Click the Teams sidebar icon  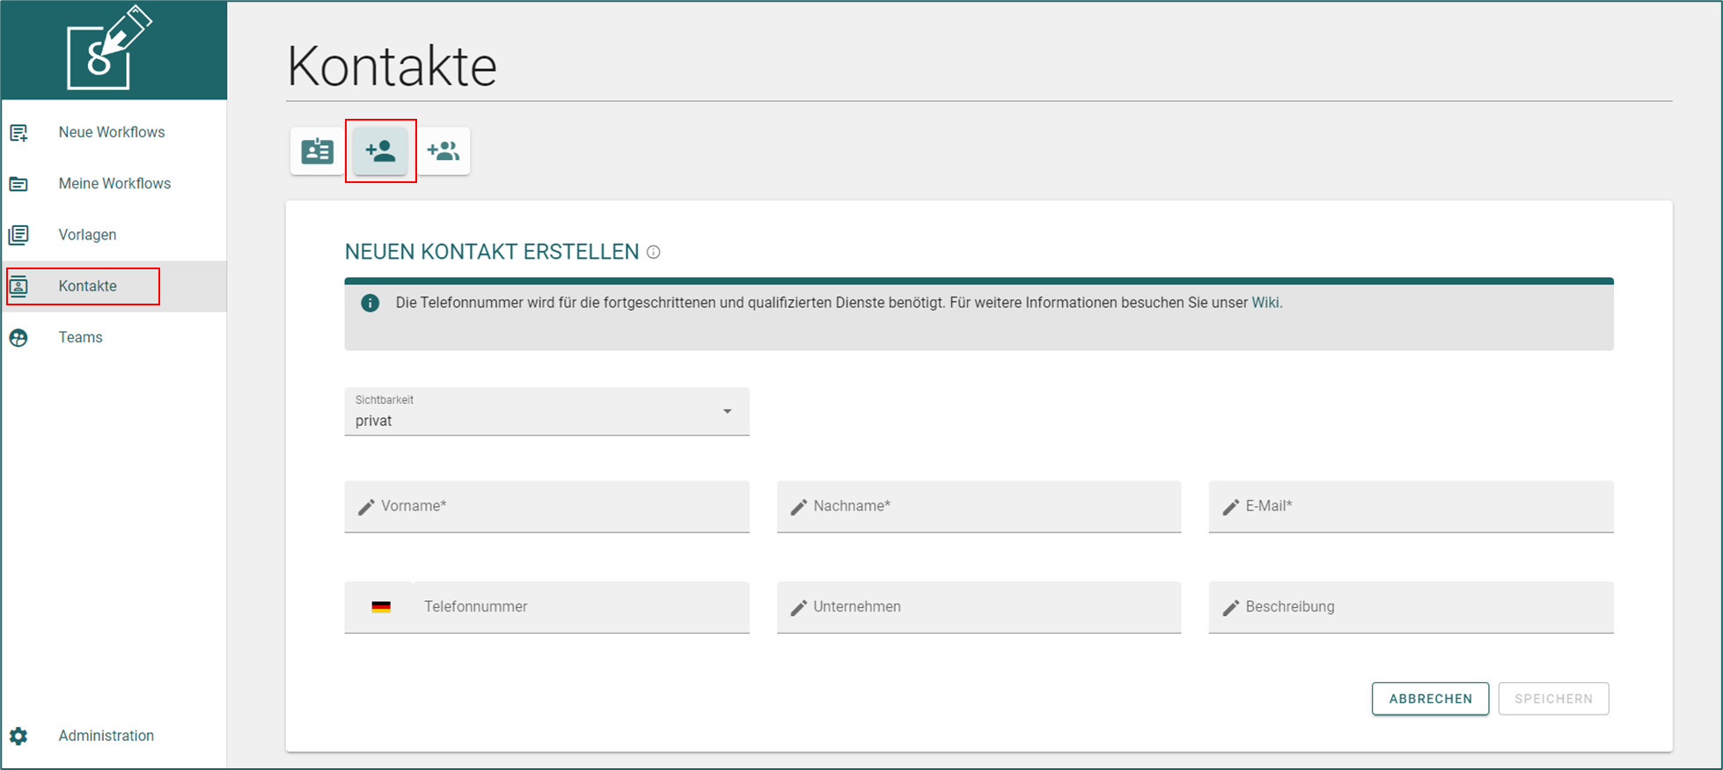[18, 338]
